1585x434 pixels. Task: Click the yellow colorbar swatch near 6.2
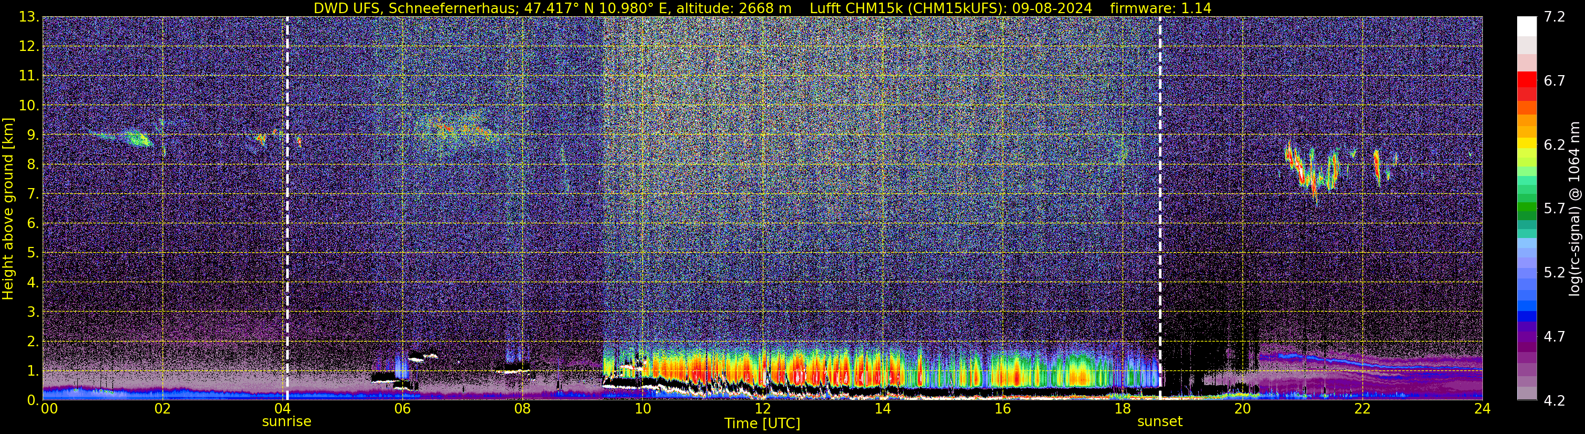point(1527,143)
